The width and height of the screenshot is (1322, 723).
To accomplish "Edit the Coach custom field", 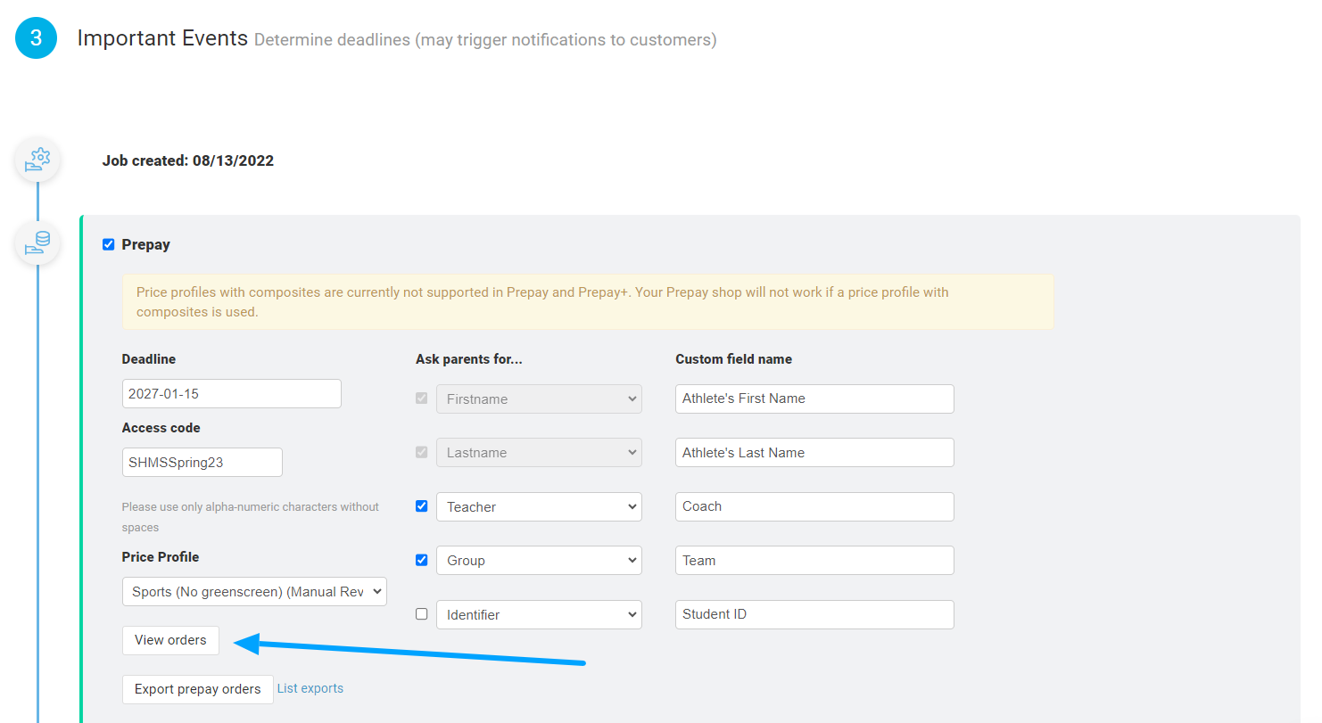I will (x=814, y=506).
